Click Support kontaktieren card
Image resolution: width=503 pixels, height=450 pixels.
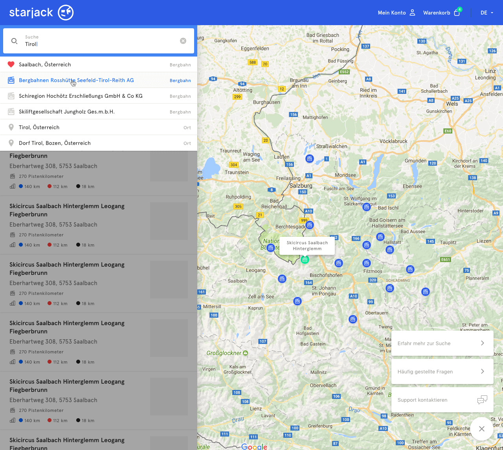point(442,400)
